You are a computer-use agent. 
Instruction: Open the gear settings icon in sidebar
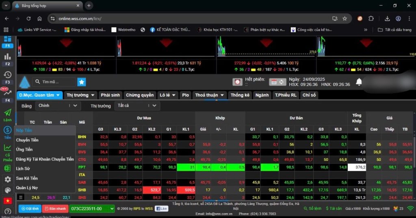point(7,180)
